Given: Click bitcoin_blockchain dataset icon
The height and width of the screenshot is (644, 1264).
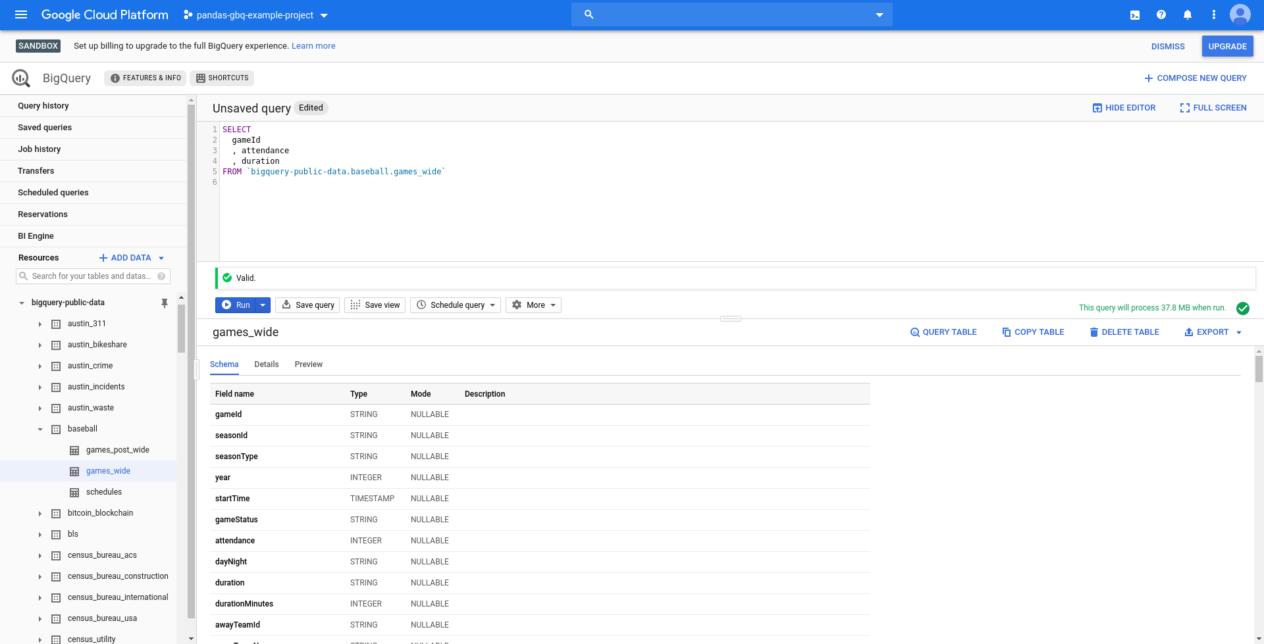Looking at the screenshot, I should pyautogui.click(x=56, y=513).
